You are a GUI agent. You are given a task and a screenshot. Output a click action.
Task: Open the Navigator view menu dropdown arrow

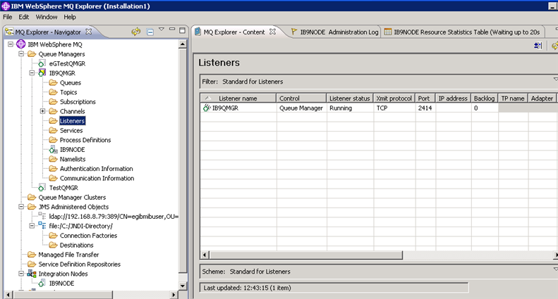coord(162,29)
